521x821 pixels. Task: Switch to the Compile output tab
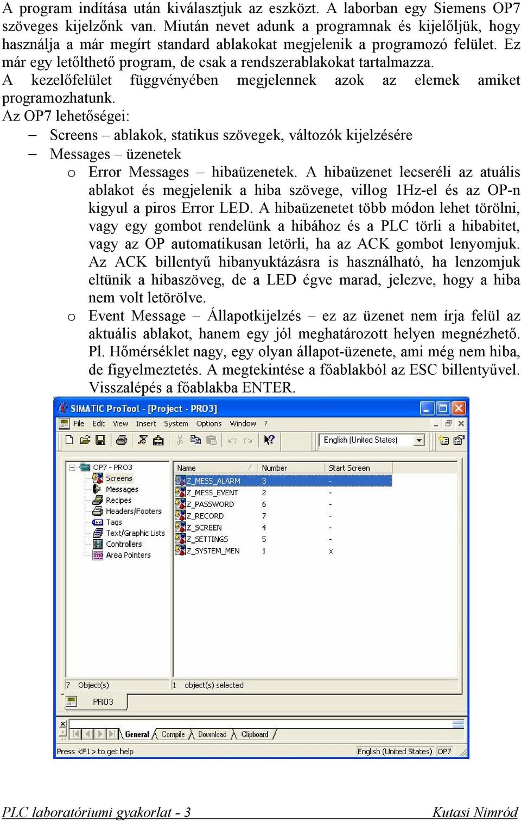(173, 734)
